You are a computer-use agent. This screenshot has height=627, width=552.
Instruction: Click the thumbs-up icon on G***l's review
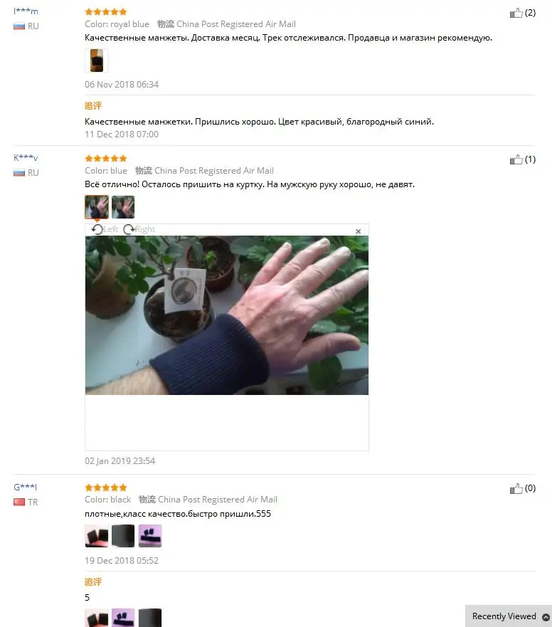[516, 488]
